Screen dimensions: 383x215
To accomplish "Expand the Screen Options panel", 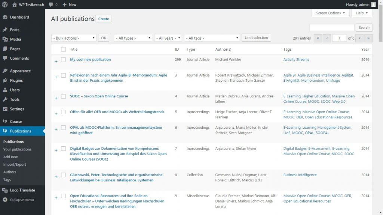I will [x=330, y=13].
